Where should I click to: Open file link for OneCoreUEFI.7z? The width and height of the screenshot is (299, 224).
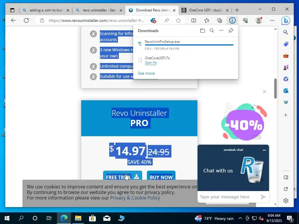click(150, 63)
